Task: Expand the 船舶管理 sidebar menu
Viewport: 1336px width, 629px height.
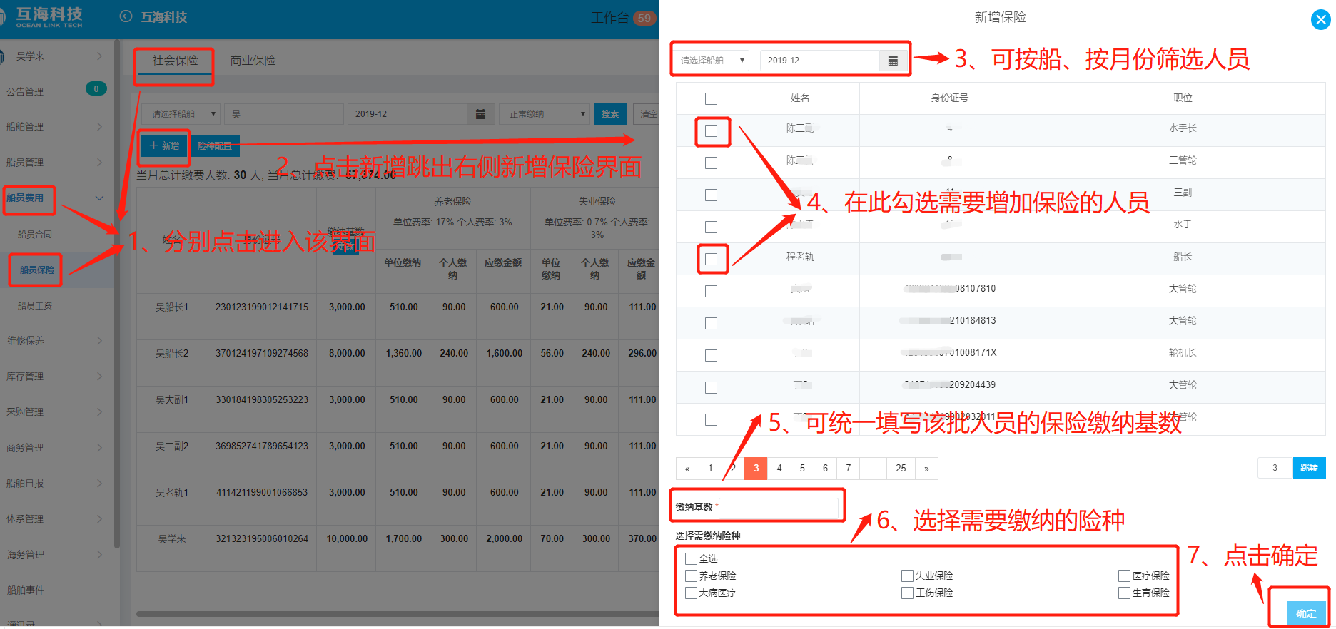Action: tap(99, 127)
